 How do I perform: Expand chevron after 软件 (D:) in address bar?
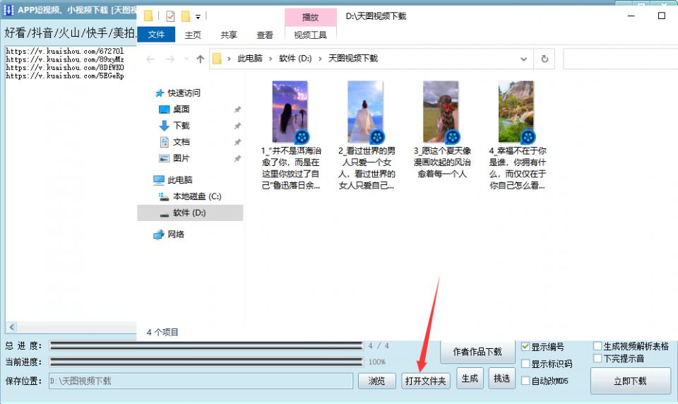pos(320,59)
